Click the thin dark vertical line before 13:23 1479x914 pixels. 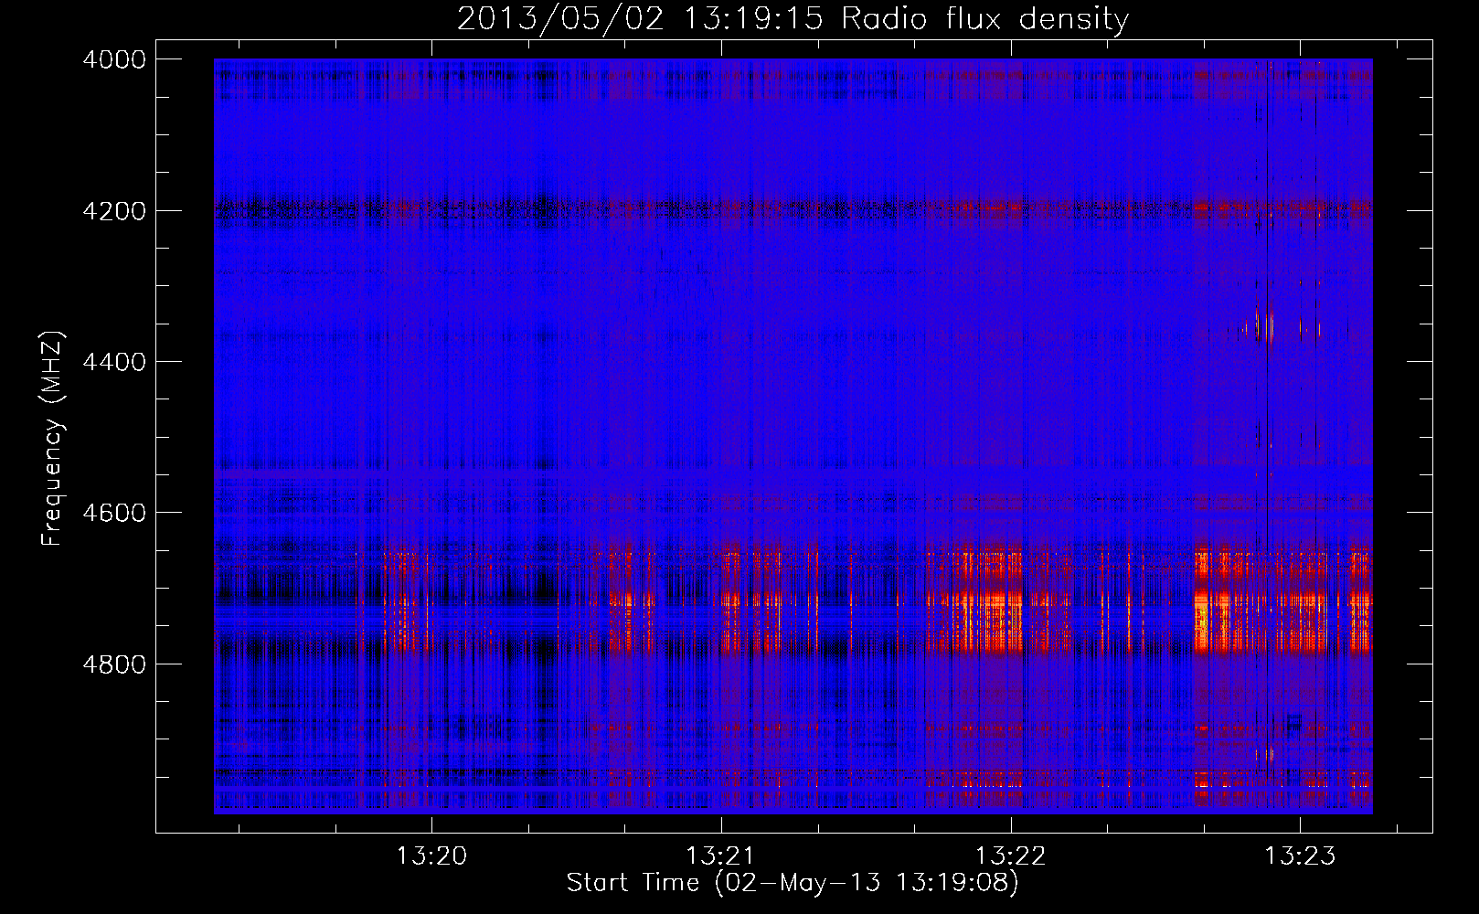[1268, 411]
